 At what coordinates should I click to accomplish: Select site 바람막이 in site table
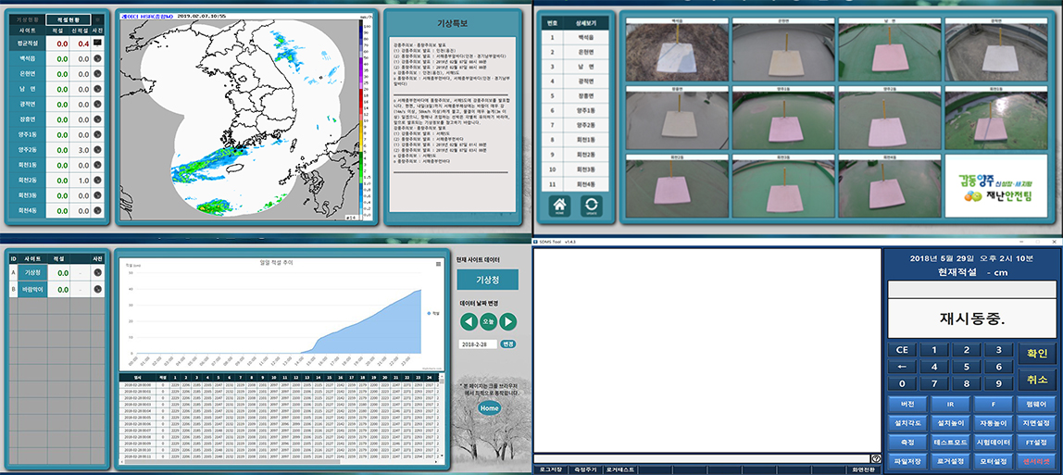click(34, 289)
